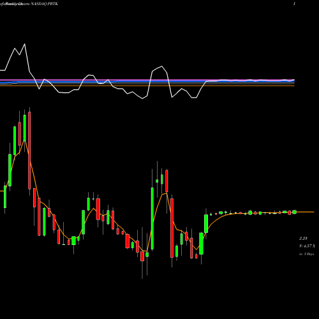The width and height of the screenshot is (319, 319).
Task: Click the volume label reading 4.57
Action: 307,246
